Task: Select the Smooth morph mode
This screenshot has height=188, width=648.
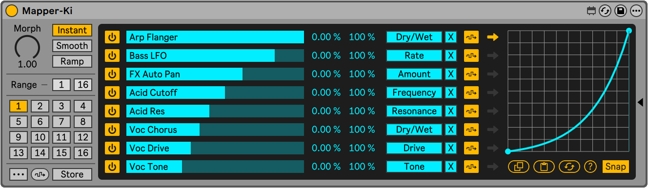Action: [72, 46]
